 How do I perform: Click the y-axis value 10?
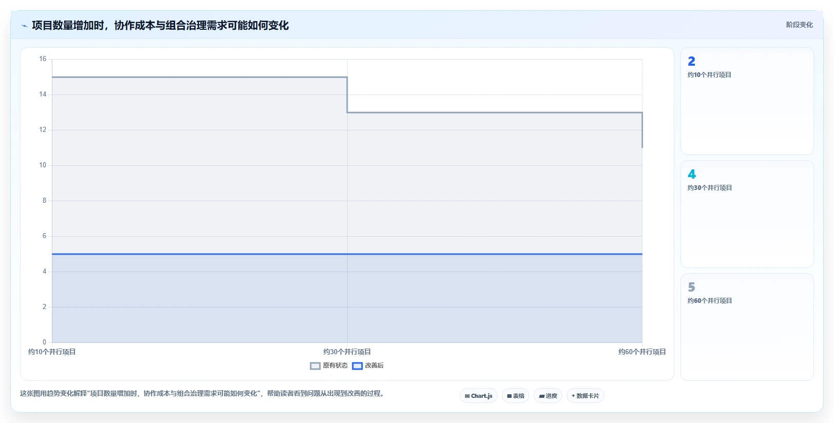click(43, 165)
